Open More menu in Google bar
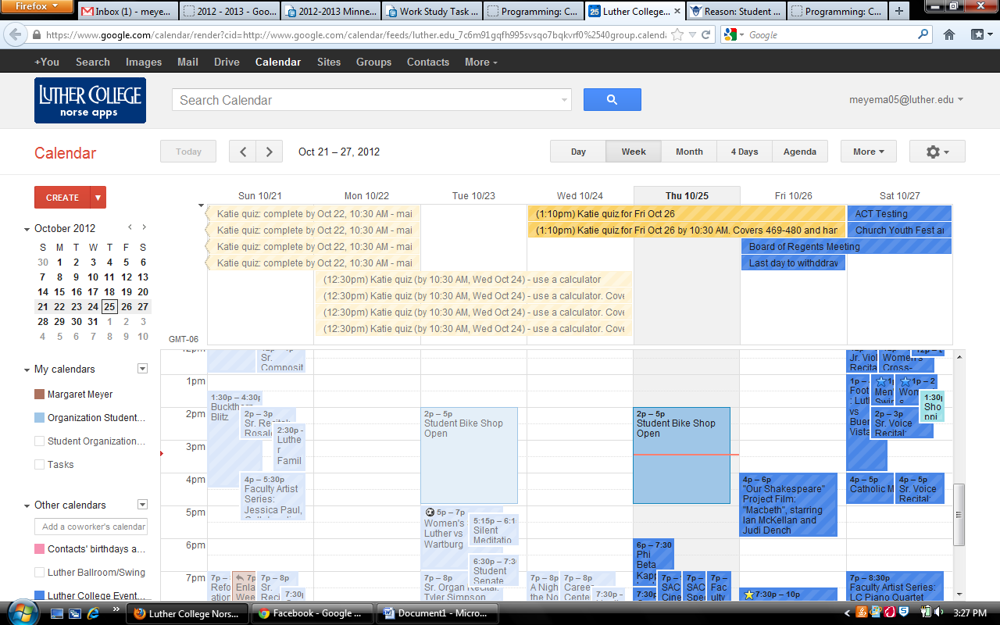The image size is (1000, 625). [480, 62]
